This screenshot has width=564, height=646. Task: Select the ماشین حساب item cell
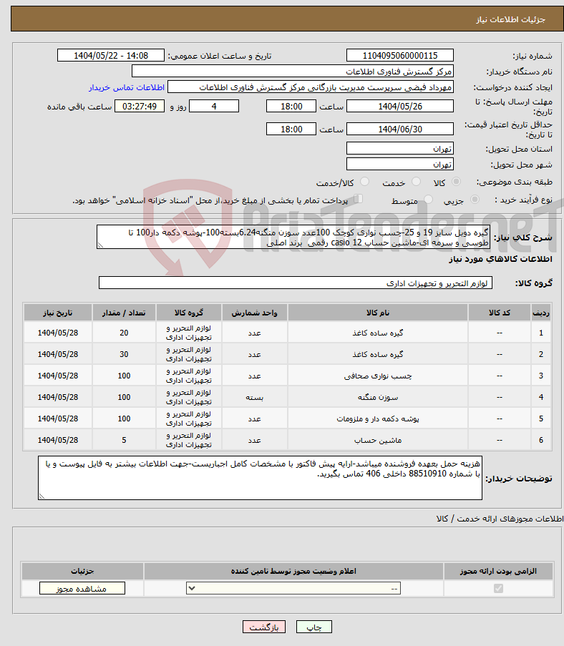click(x=378, y=440)
